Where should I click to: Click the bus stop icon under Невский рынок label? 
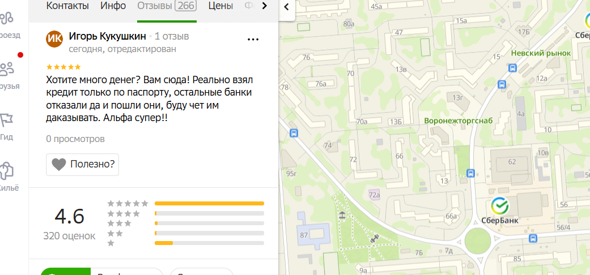click(512, 68)
